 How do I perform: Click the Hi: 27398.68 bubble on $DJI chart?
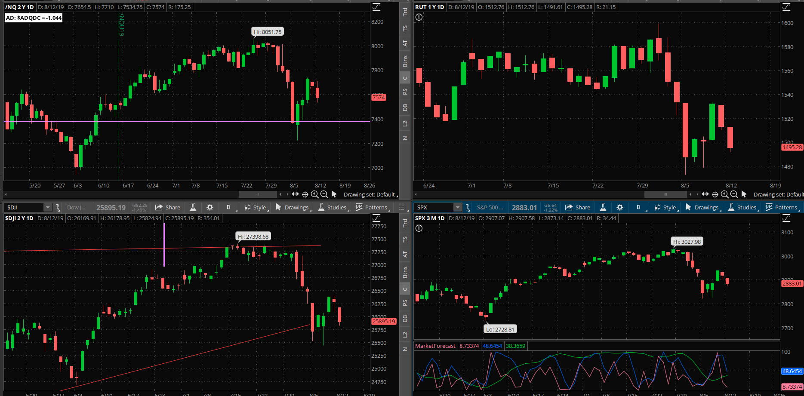coord(253,236)
